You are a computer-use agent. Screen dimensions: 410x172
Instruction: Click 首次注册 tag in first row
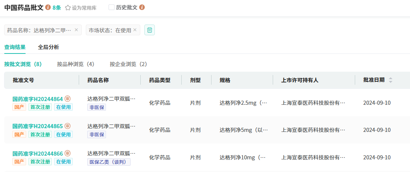[x=40, y=107]
